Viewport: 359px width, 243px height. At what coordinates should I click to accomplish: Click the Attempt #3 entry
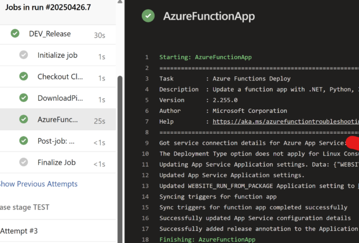[x=19, y=231]
